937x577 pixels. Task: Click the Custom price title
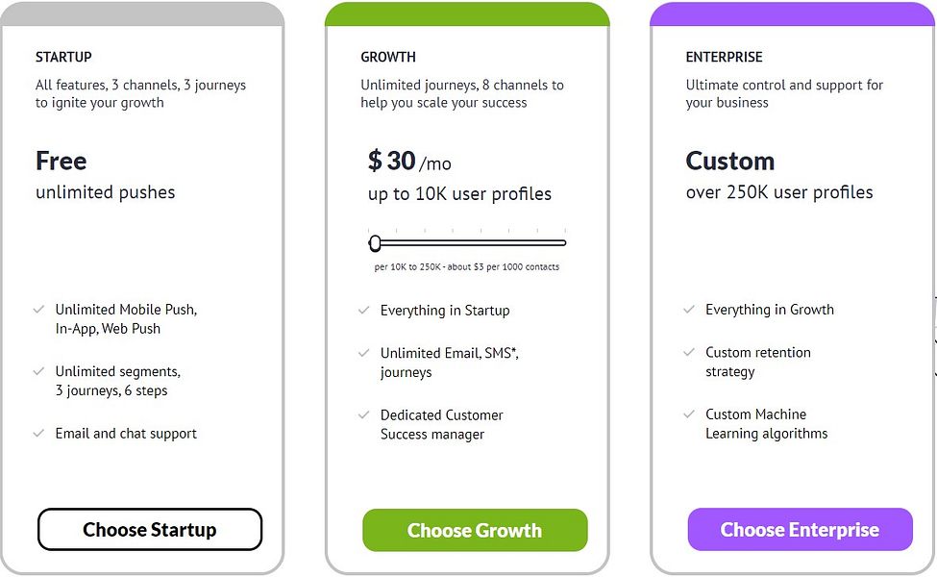tap(729, 161)
